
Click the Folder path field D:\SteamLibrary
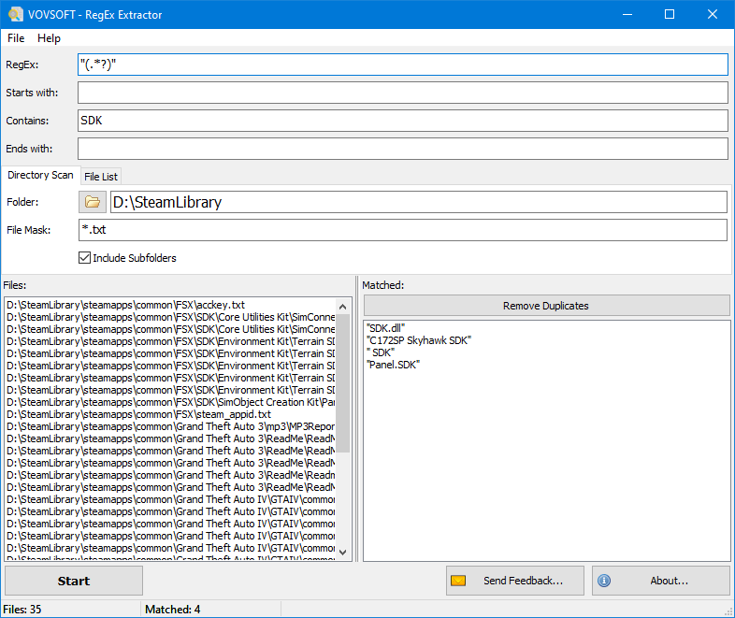419,202
